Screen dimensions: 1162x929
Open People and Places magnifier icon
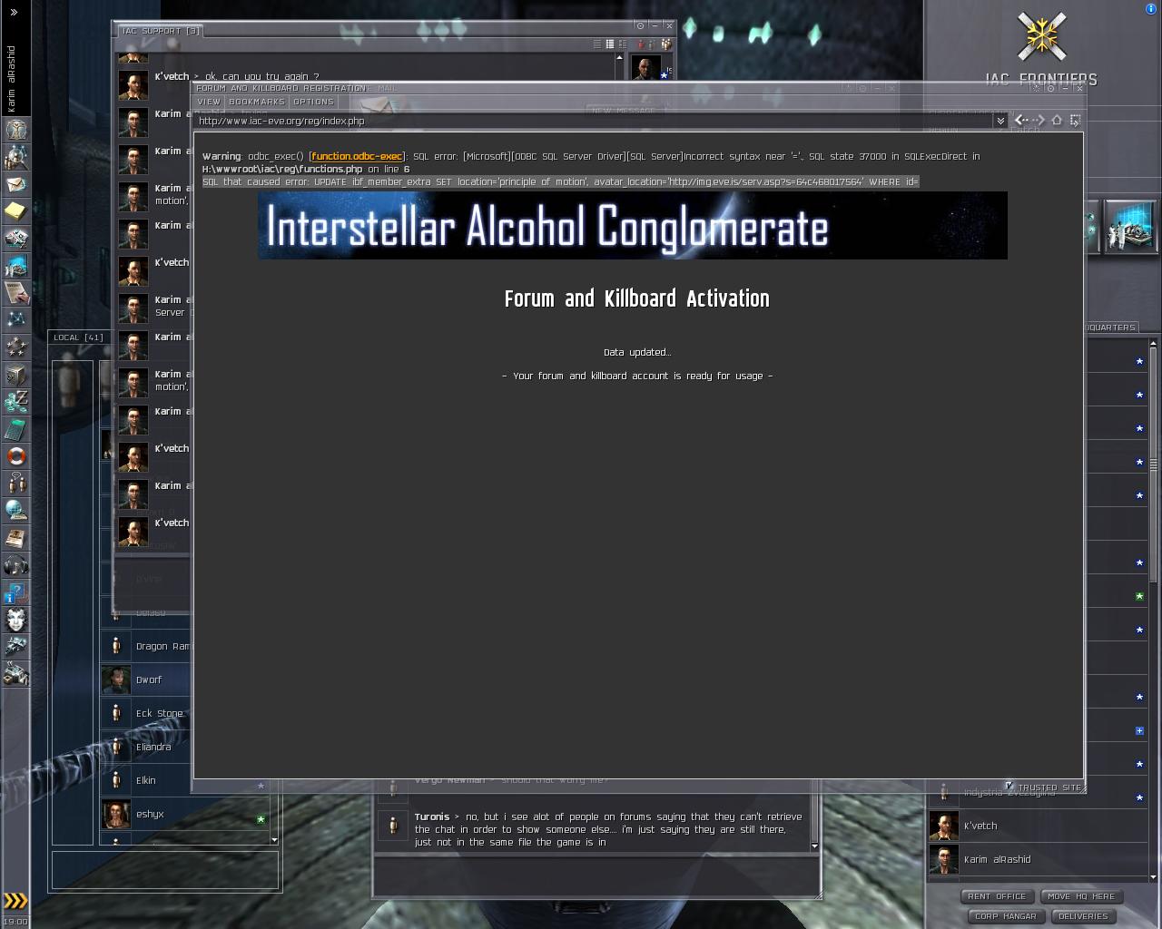(16, 157)
